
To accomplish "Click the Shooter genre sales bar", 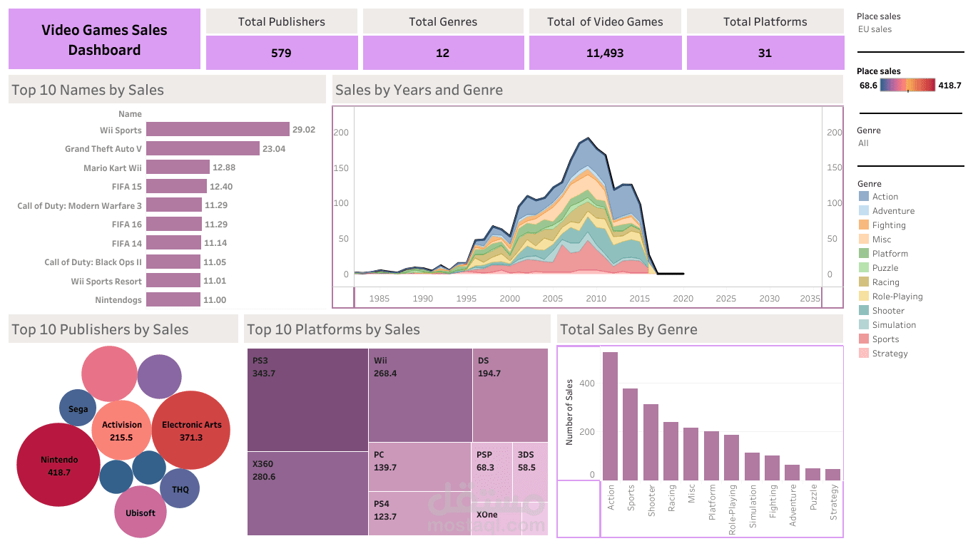I will (651, 442).
